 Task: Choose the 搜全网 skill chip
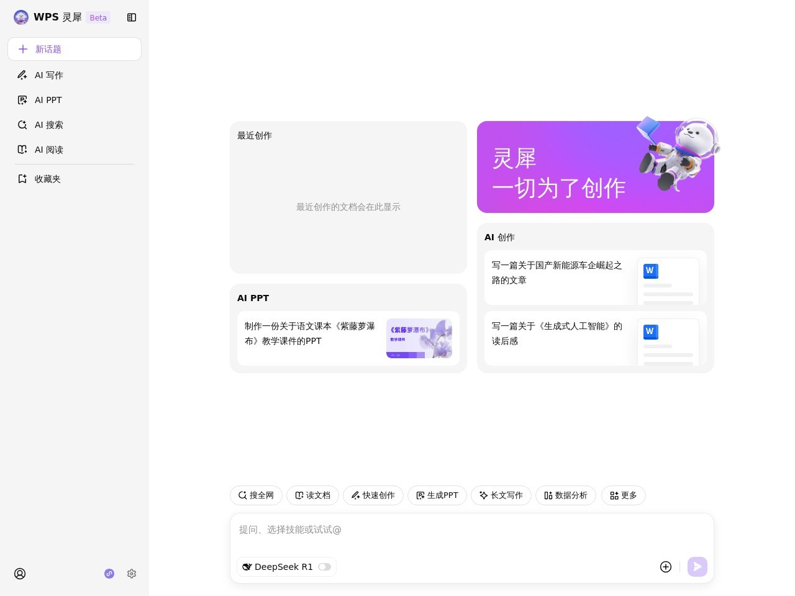pyautogui.click(x=256, y=495)
